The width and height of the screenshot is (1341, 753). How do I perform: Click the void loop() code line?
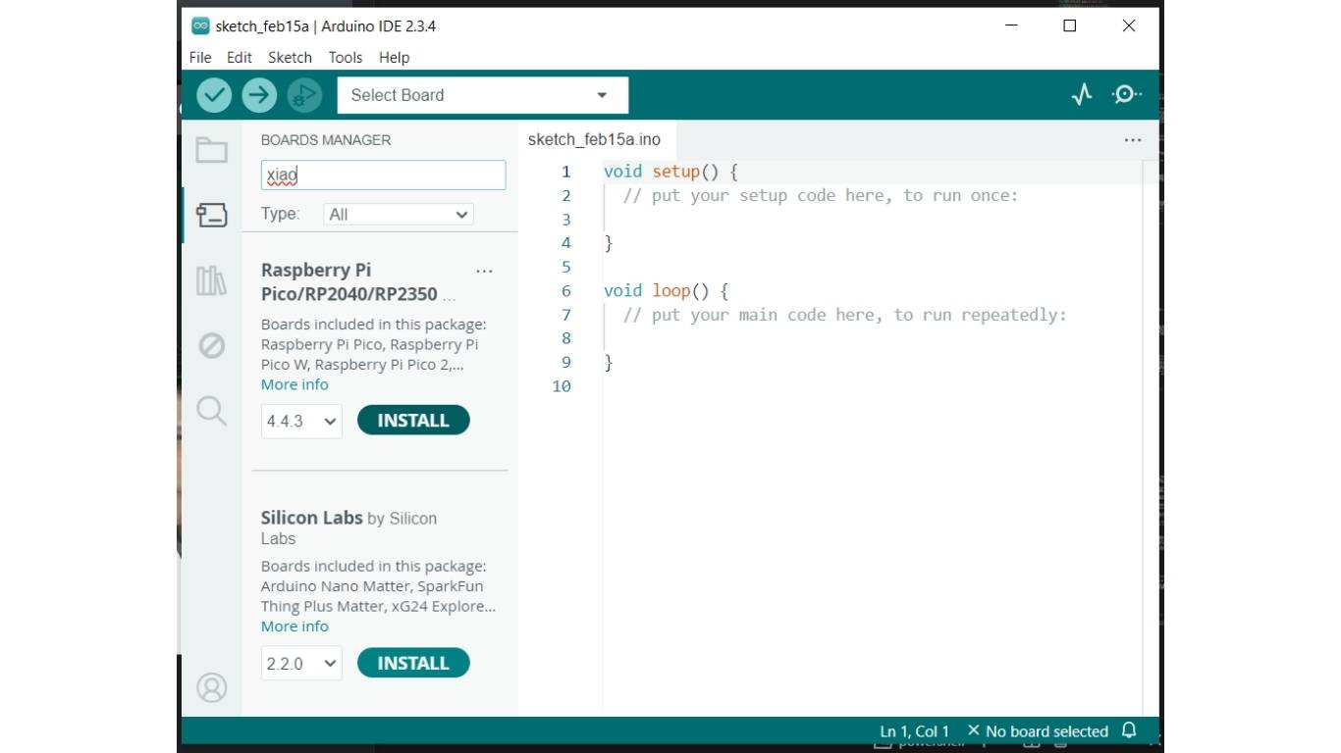coord(666,291)
